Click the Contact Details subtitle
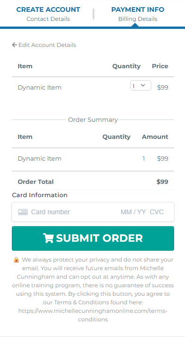This screenshot has height=337, width=185. point(48,19)
